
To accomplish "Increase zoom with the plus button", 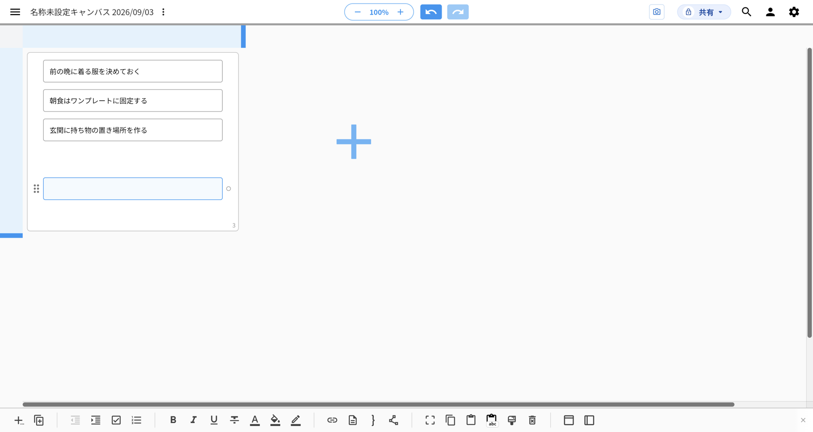I will click(x=400, y=12).
